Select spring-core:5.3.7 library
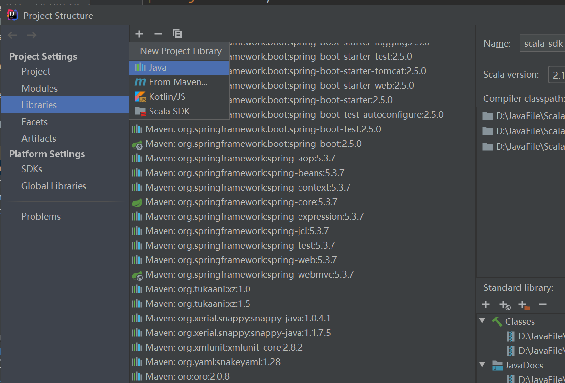Viewport: 565px width, 383px height. point(234,202)
